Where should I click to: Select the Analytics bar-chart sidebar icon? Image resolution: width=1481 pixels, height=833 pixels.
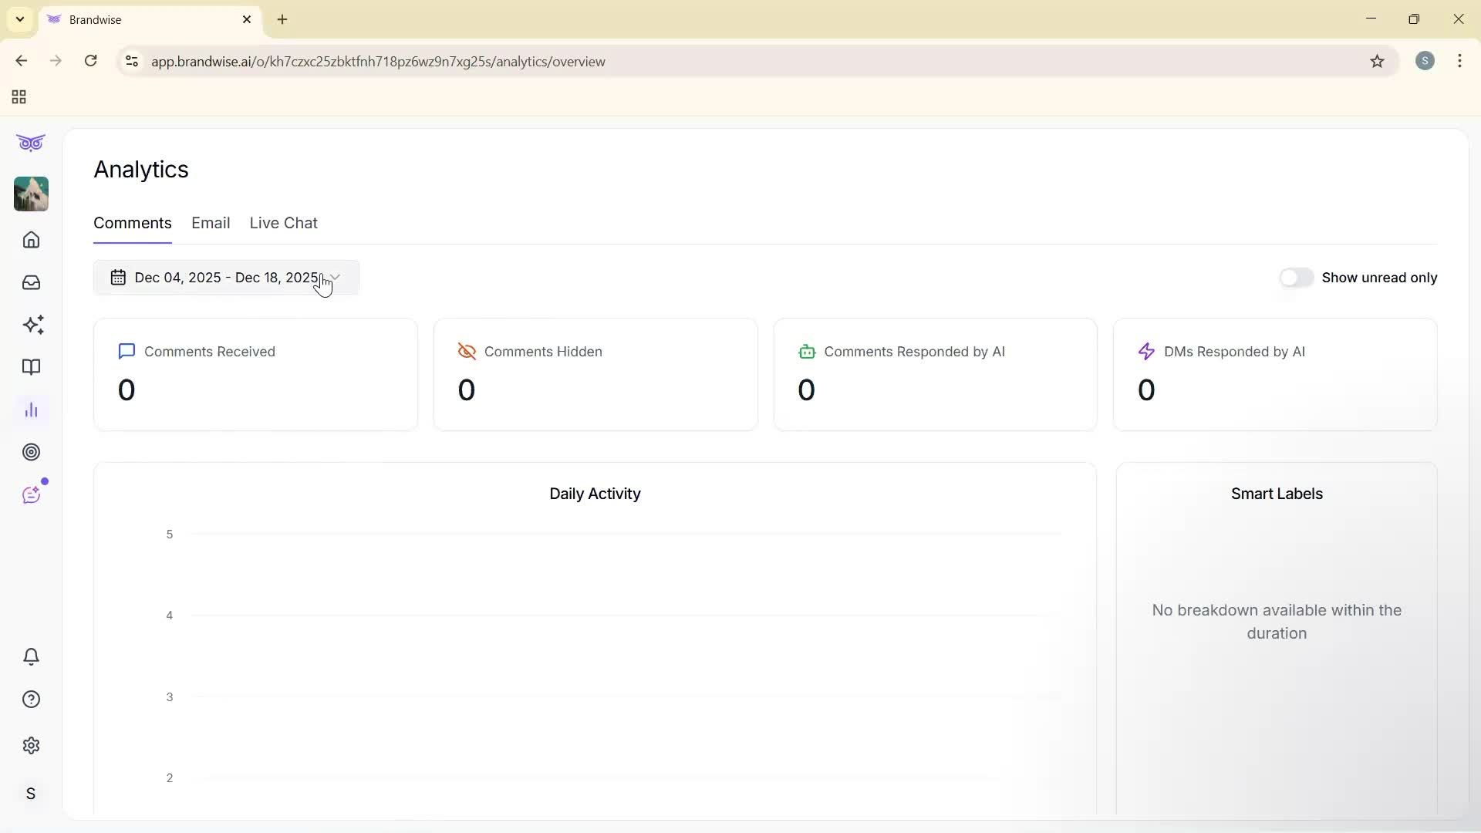(x=31, y=410)
